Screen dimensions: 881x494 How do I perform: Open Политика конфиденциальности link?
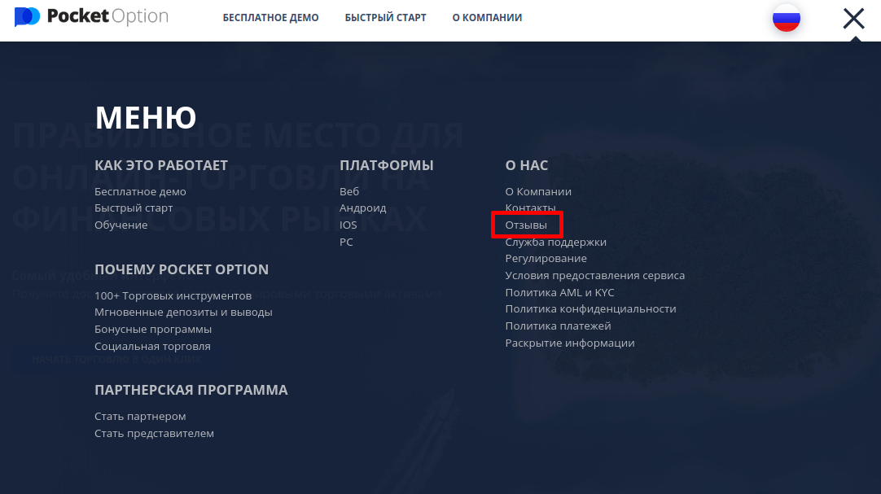coord(590,309)
